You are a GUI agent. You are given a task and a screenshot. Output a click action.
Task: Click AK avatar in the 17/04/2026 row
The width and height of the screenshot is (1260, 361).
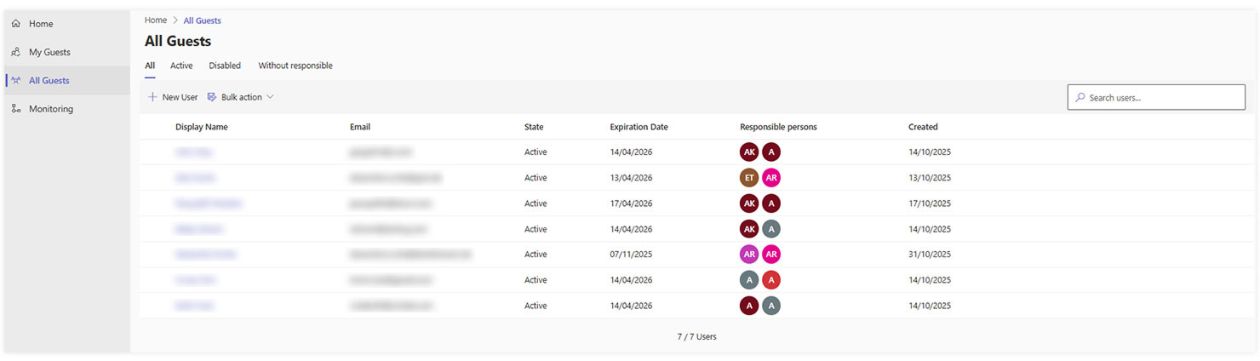click(x=749, y=203)
